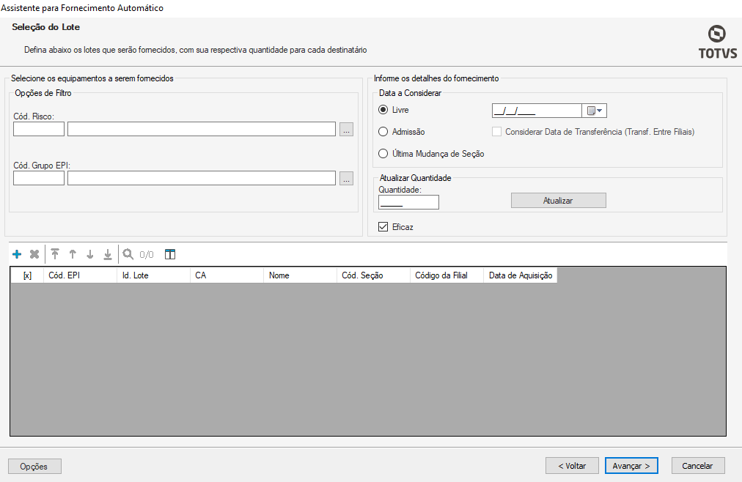Screen dimensions: 742x482
Task: Select the Admissão radio option
Action: [x=383, y=132]
